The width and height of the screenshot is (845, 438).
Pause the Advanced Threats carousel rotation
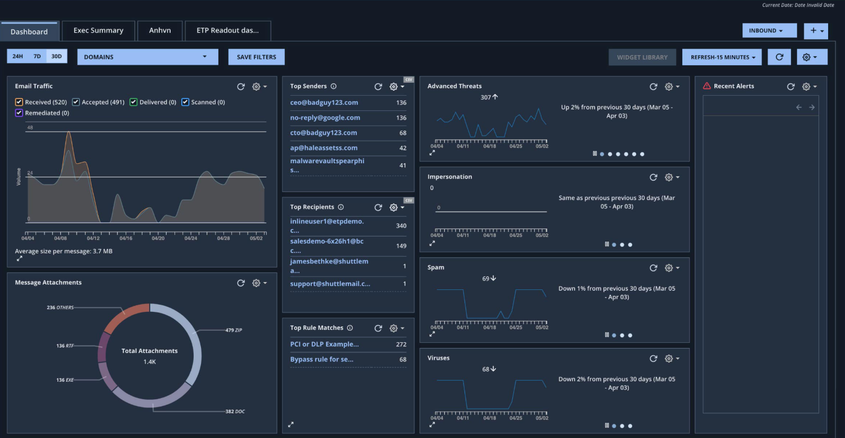point(594,154)
